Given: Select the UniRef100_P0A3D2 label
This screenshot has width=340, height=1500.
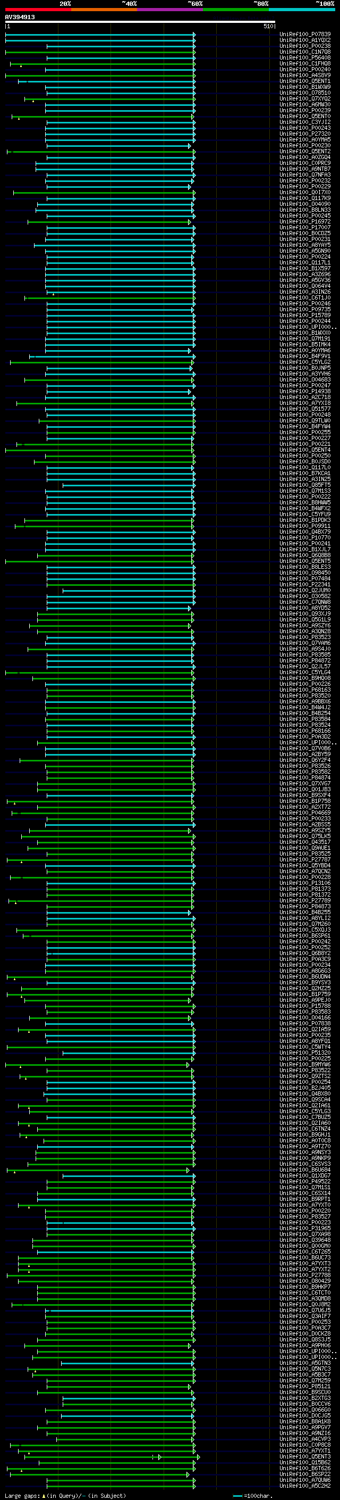Looking at the screenshot, I should coord(305,736).
